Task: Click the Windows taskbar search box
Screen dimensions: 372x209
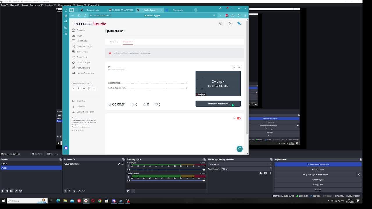Action: 27,201
